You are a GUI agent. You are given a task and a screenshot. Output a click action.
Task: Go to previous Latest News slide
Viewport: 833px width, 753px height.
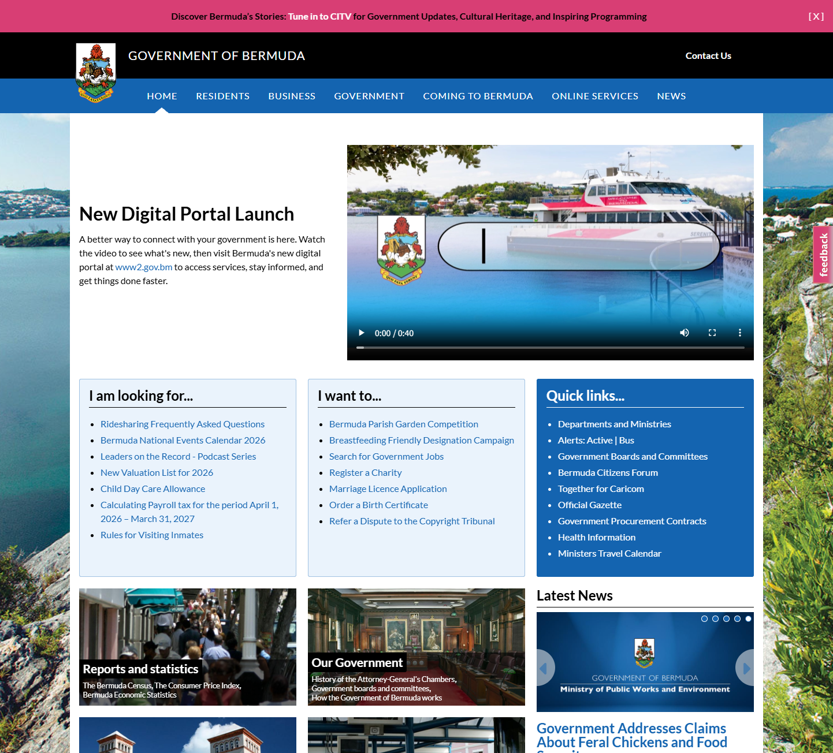(x=544, y=668)
